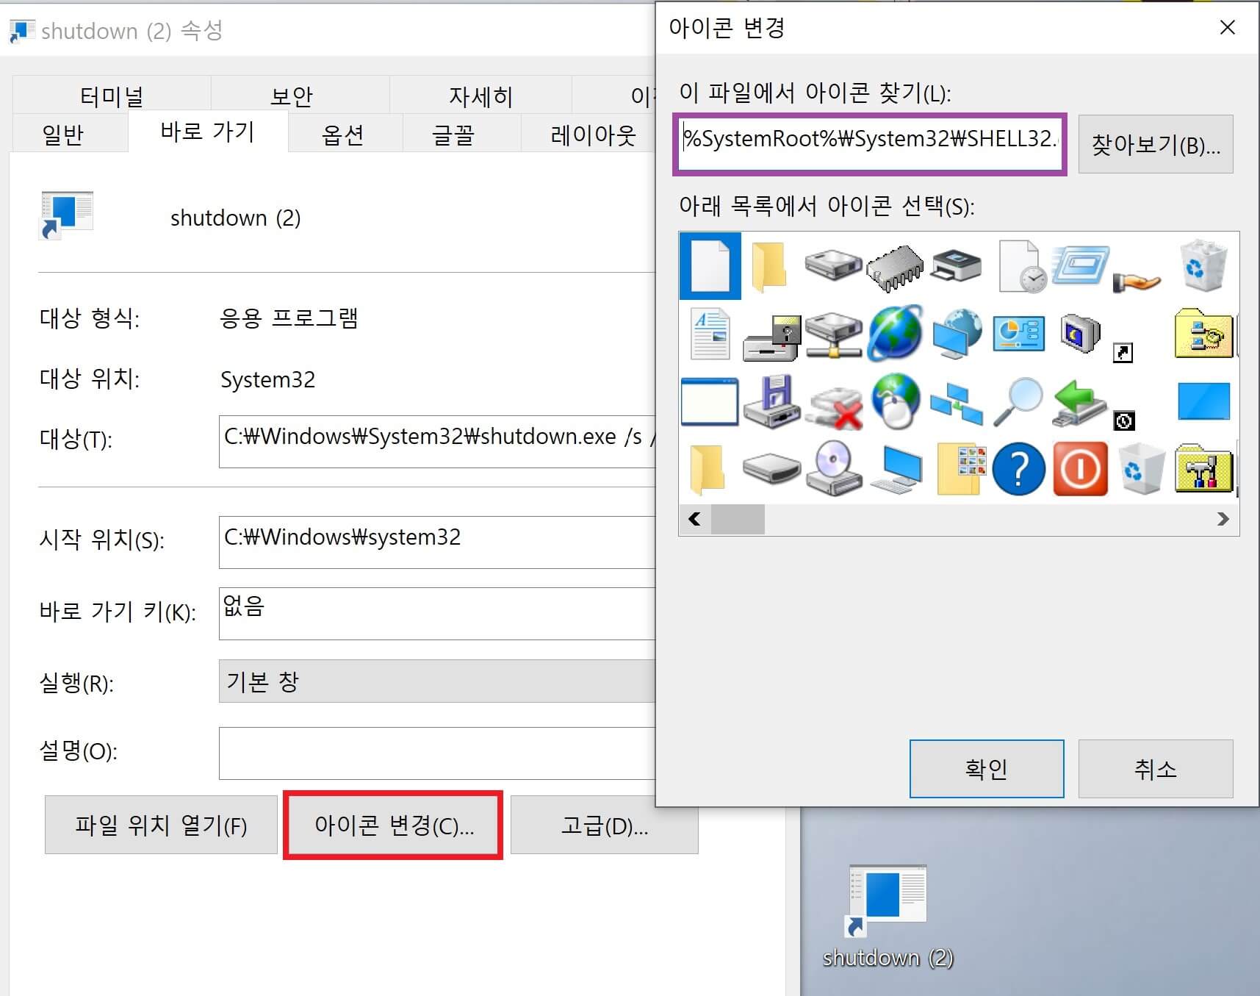Select the printer icon
This screenshot has width=1260, height=996.
(957, 266)
